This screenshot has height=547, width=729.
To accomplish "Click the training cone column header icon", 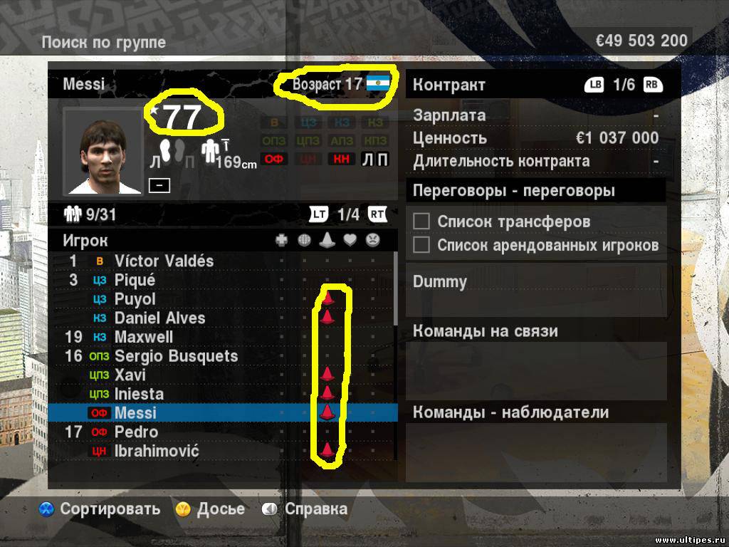I will coord(327,239).
